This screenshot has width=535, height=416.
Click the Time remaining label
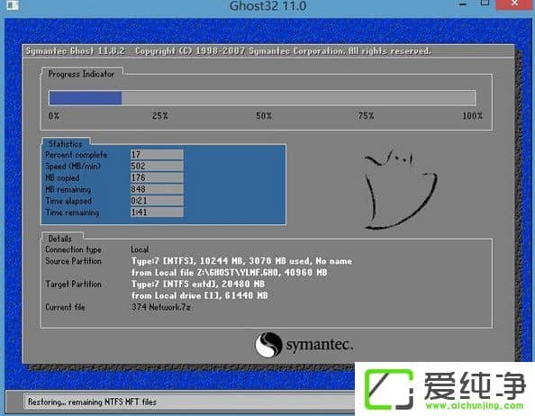(72, 213)
